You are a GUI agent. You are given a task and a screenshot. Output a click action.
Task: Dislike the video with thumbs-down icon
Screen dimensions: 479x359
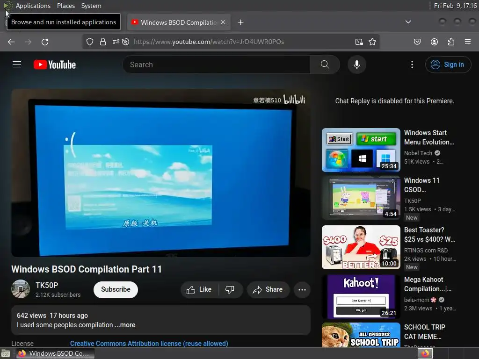230,290
